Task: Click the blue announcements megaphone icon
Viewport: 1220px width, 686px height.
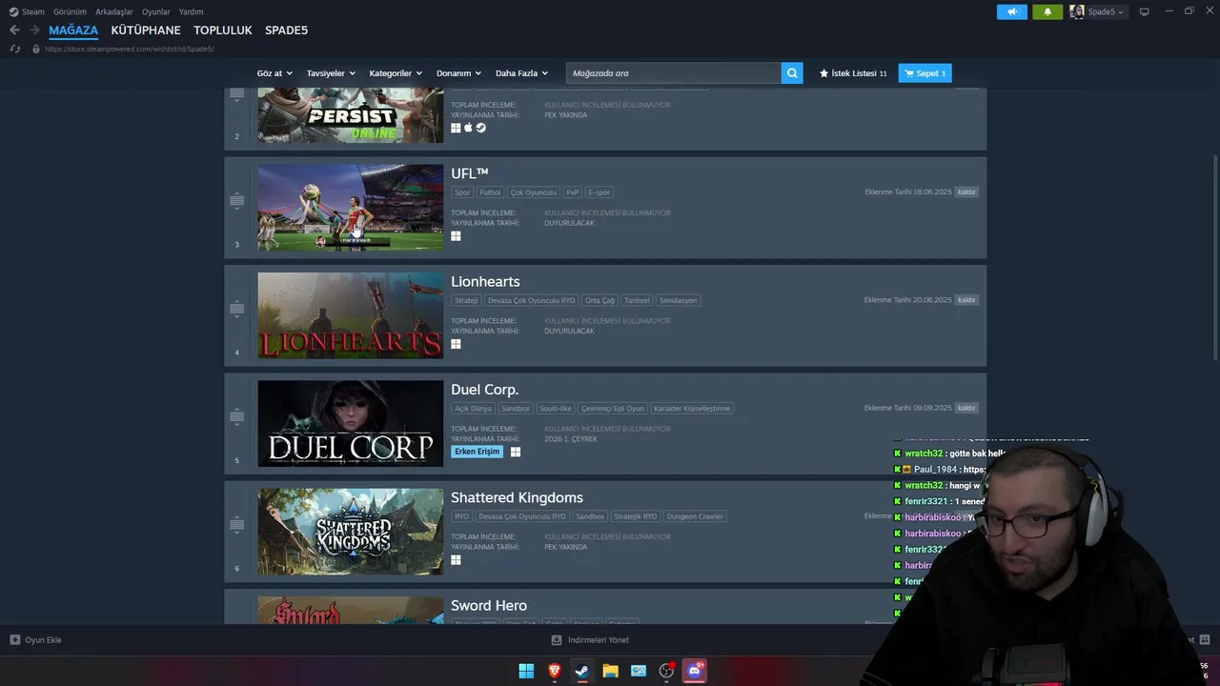Action: [1012, 11]
